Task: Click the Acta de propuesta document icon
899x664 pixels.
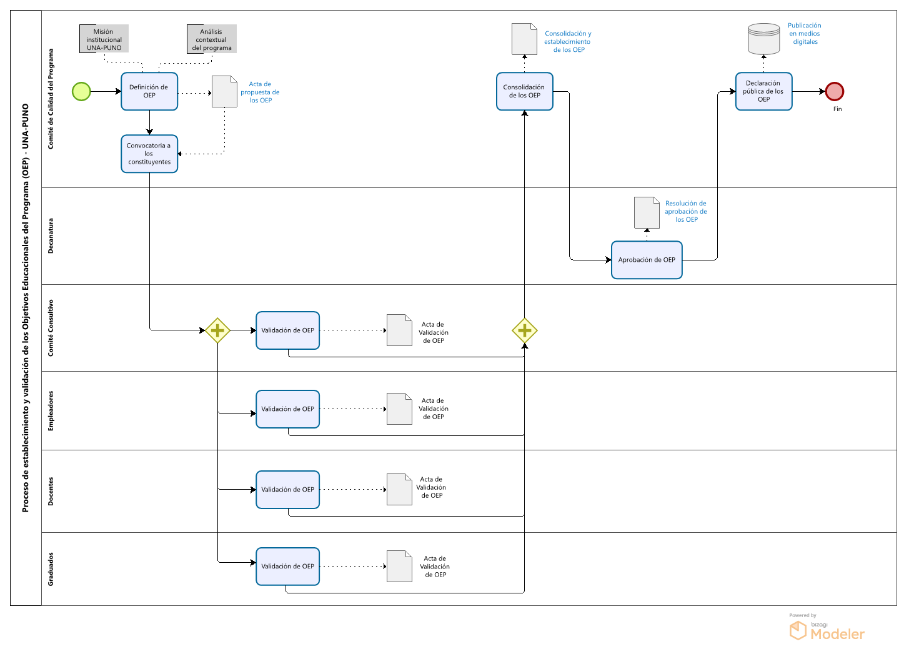Action: click(x=224, y=91)
